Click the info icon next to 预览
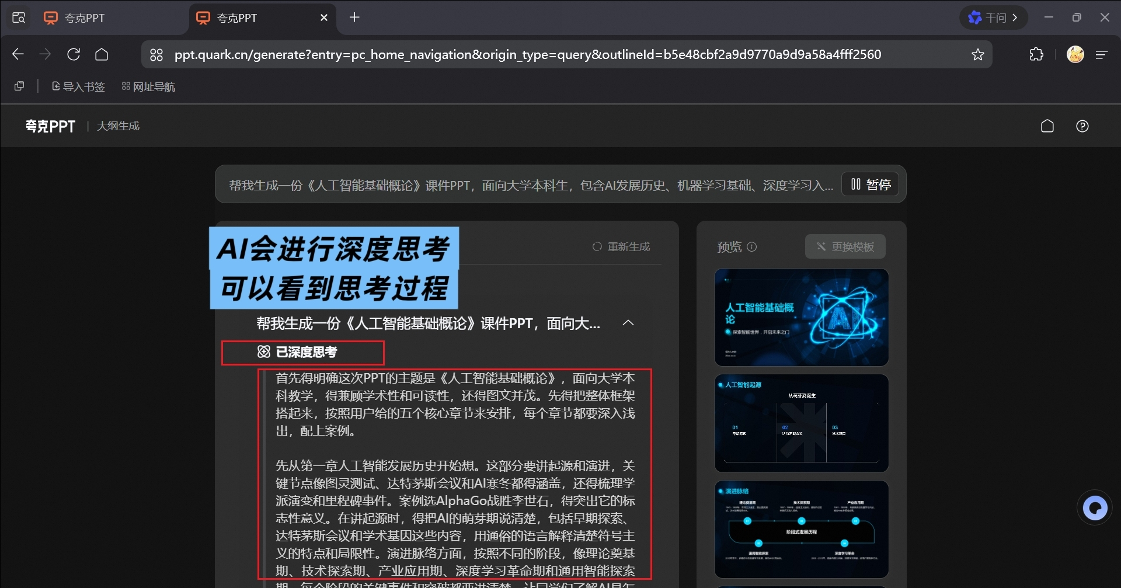 point(752,247)
